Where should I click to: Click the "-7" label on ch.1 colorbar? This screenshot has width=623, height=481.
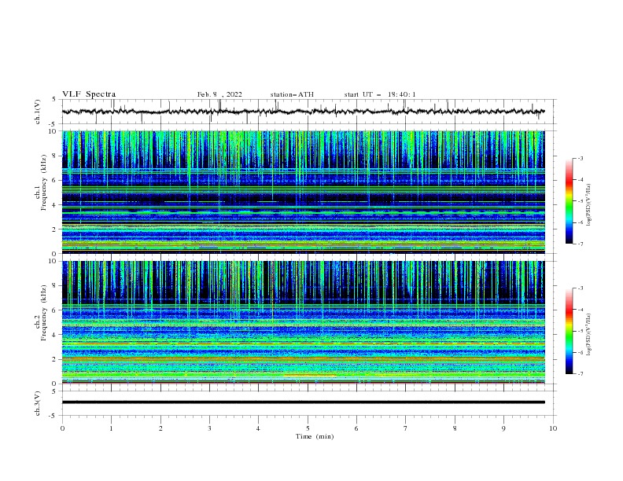[x=580, y=244]
